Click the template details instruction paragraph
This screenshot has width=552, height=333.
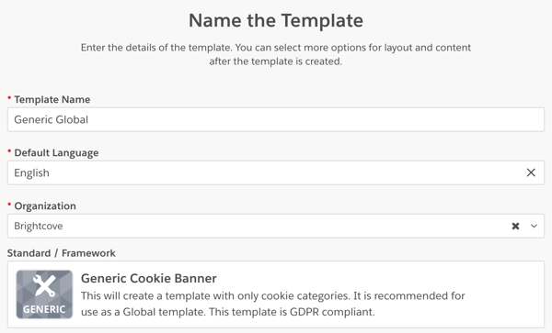click(x=276, y=54)
